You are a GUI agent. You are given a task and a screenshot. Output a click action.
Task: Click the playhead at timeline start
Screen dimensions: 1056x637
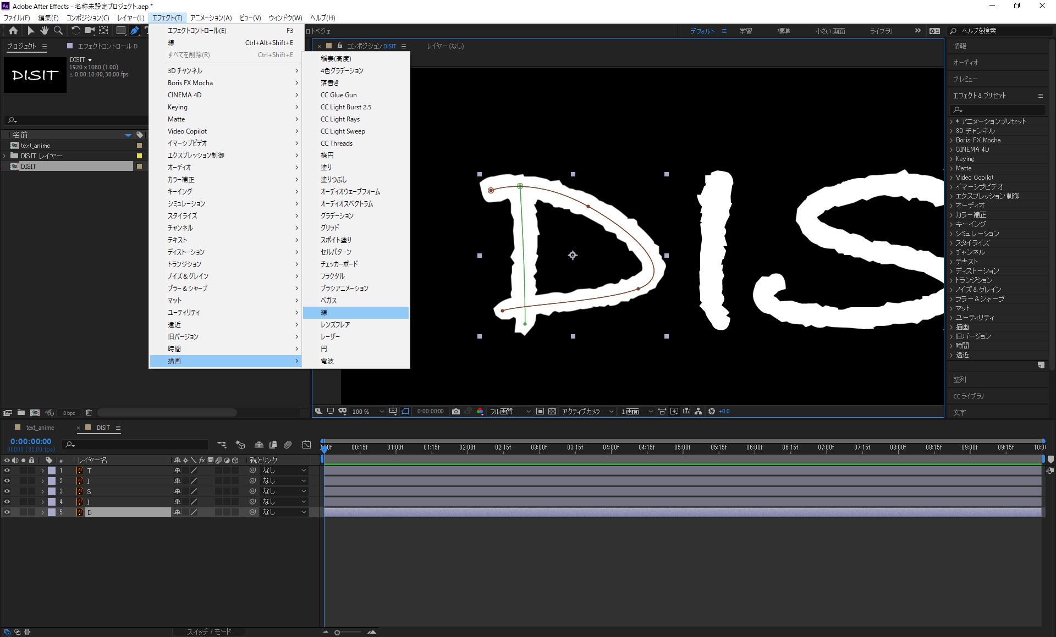(x=323, y=447)
